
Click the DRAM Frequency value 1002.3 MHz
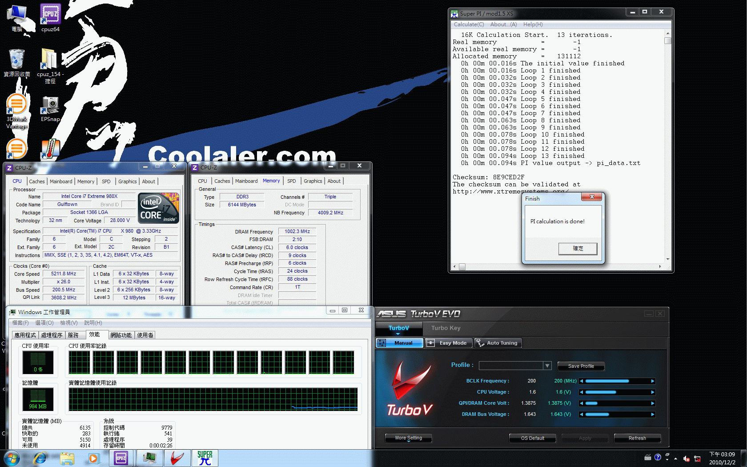tap(297, 231)
